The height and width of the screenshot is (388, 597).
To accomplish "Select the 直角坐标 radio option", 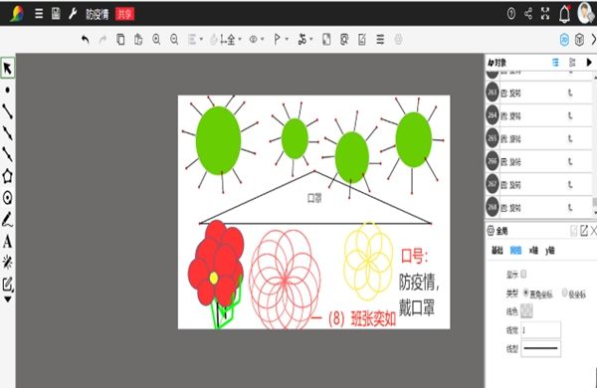I will (x=525, y=292).
